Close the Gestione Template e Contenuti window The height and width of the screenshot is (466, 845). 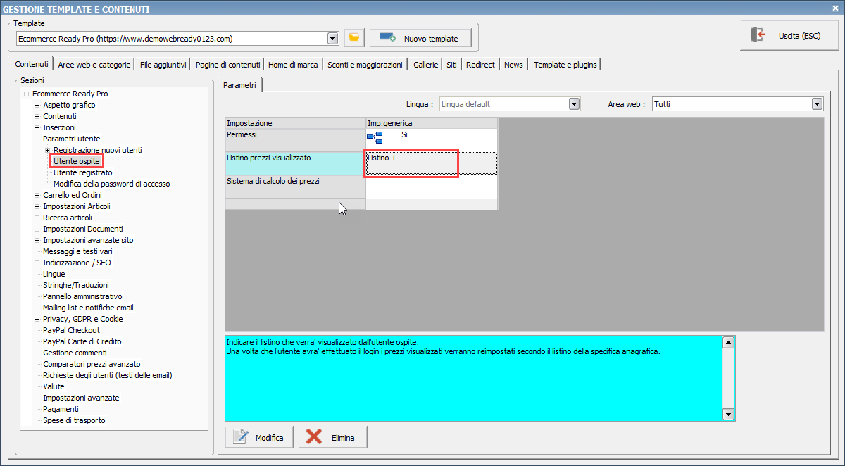tap(835, 8)
